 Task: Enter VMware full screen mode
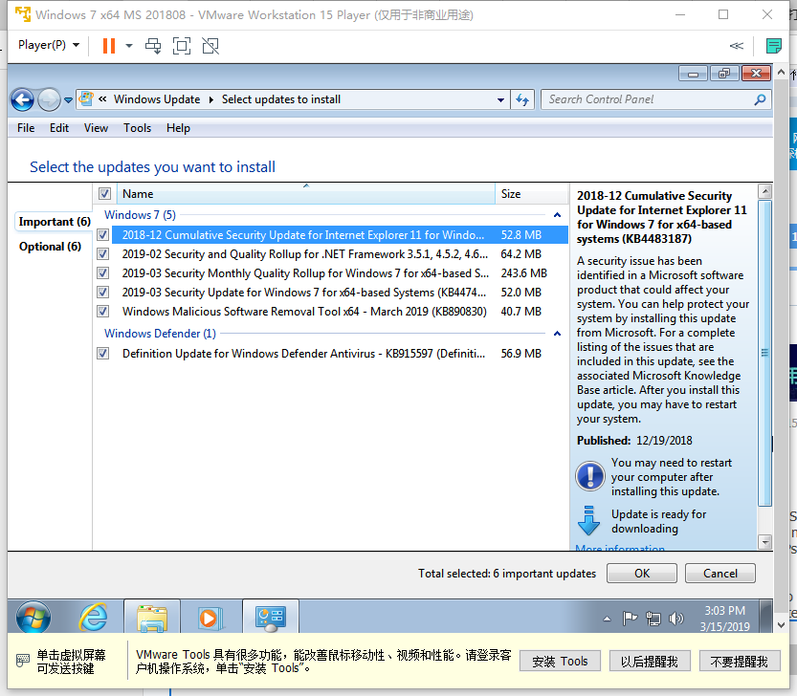pos(182,46)
